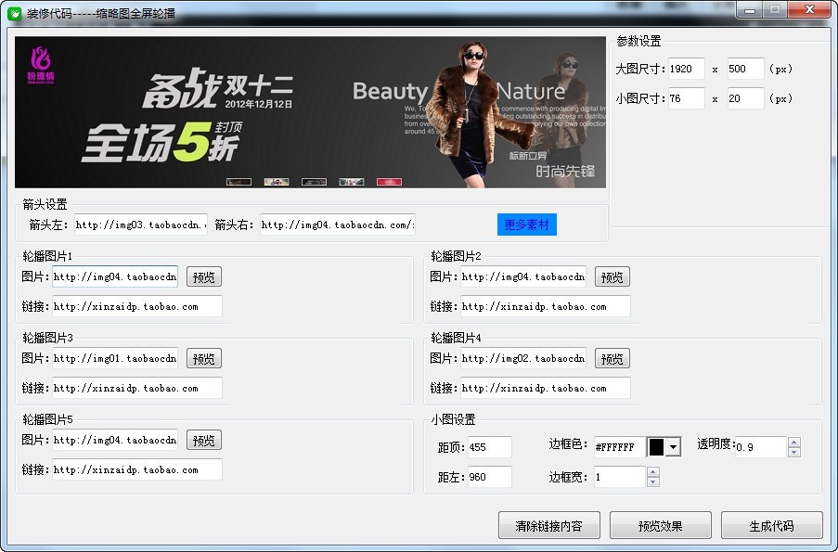Click the 更多素材 blue button
Image resolution: width=838 pixels, height=552 pixels.
pyautogui.click(x=526, y=225)
